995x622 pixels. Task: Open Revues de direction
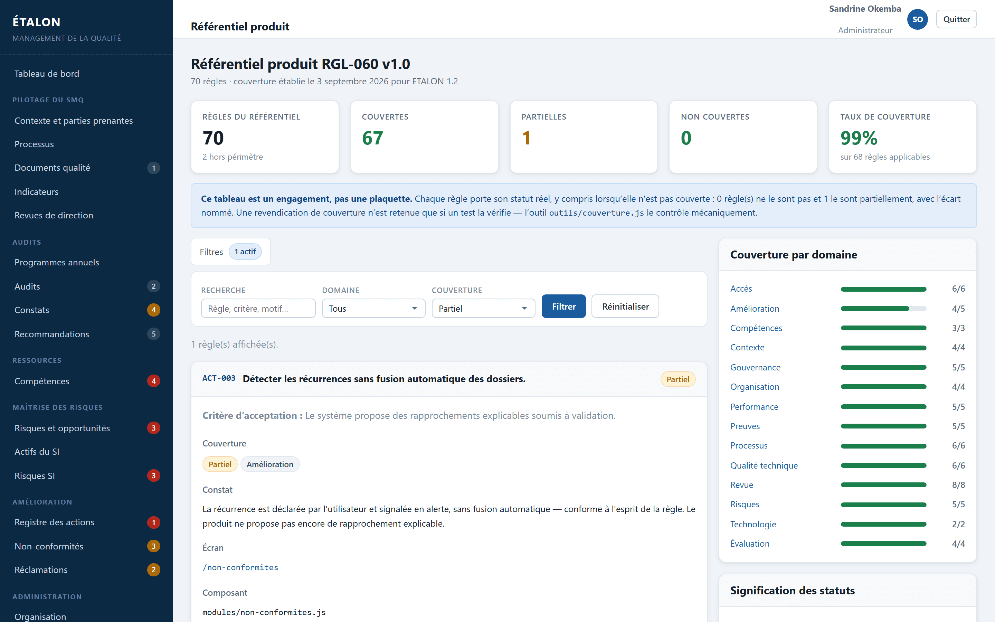(x=86, y=215)
